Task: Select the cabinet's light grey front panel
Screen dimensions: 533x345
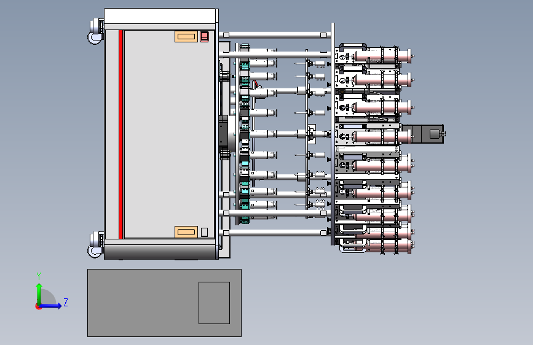Action: [x=169, y=134]
